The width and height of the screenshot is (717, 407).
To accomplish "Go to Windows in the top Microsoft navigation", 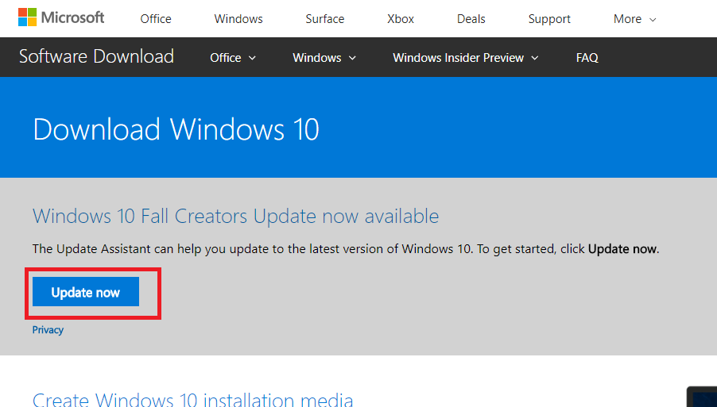I will [238, 19].
